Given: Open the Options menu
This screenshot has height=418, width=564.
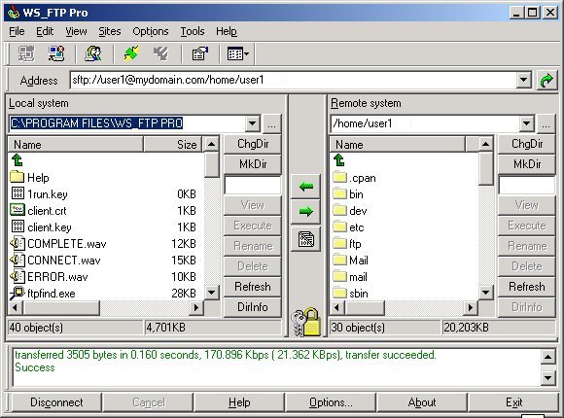Looking at the screenshot, I should point(151,32).
